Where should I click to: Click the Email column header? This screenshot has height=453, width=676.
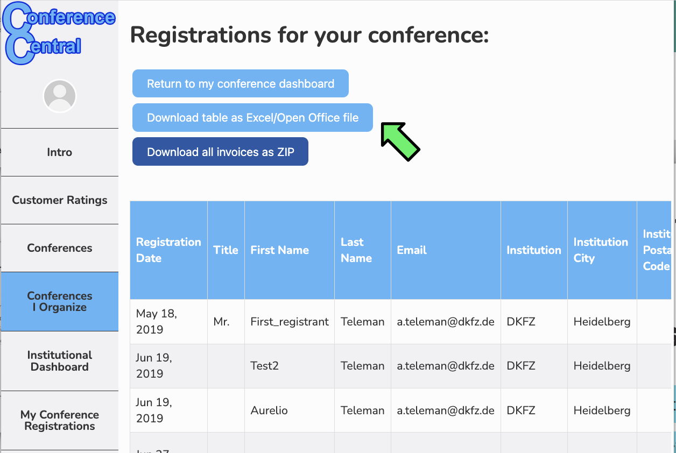446,250
